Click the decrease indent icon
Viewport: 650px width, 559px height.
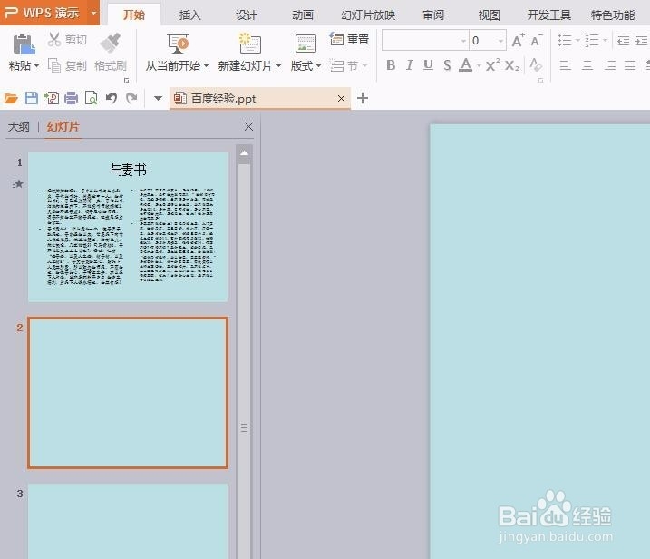point(623,40)
